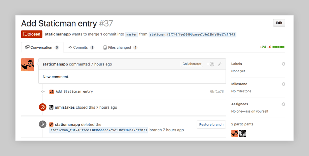Open the Conversation tab
309x156 pixels.
point(42,47)
